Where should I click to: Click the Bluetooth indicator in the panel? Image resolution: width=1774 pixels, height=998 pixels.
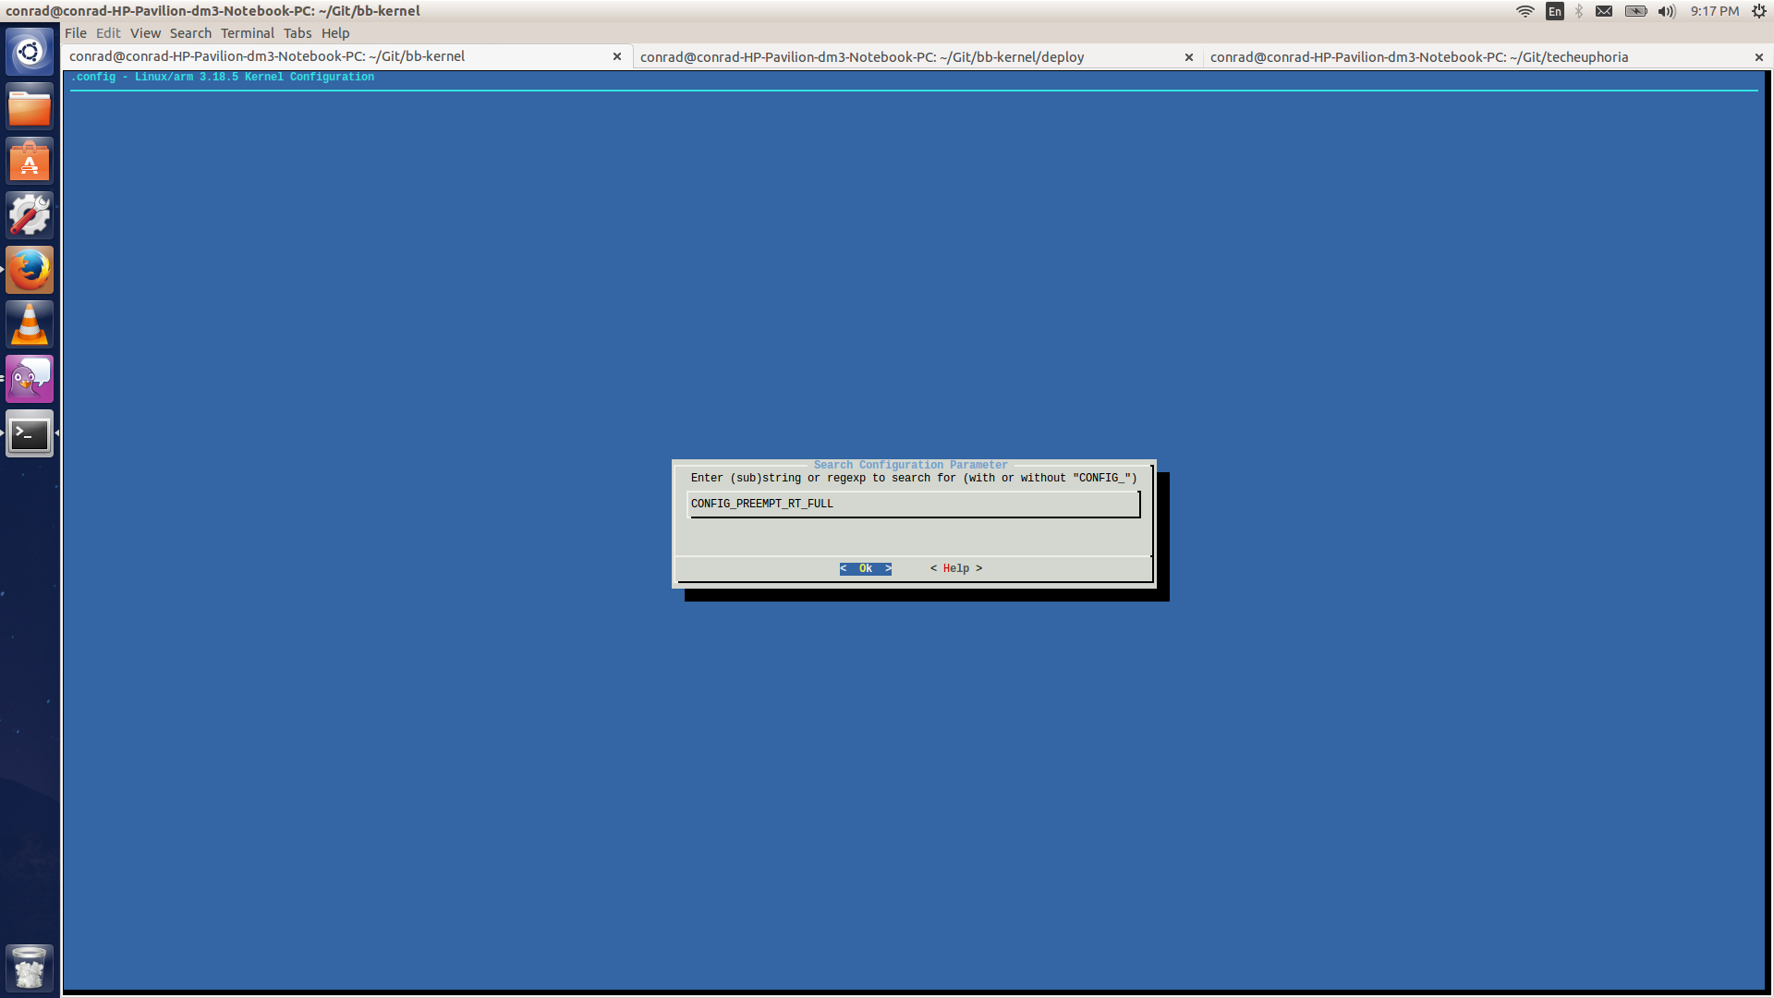(1579, 11)
